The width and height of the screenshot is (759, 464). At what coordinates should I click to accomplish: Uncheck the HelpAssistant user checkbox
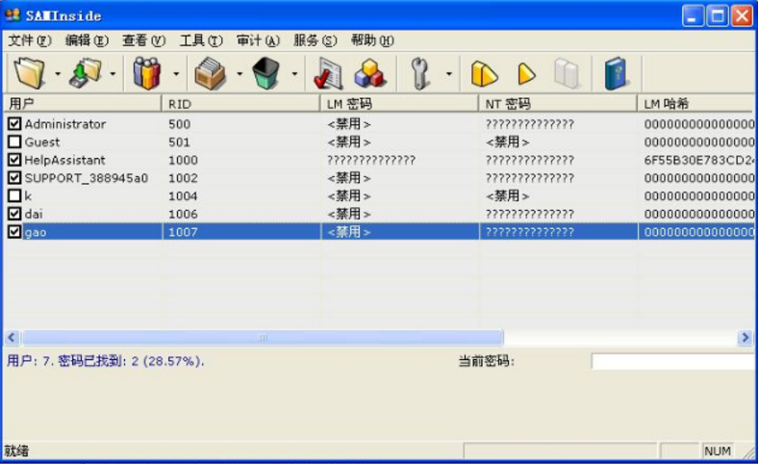pos(14,160)
